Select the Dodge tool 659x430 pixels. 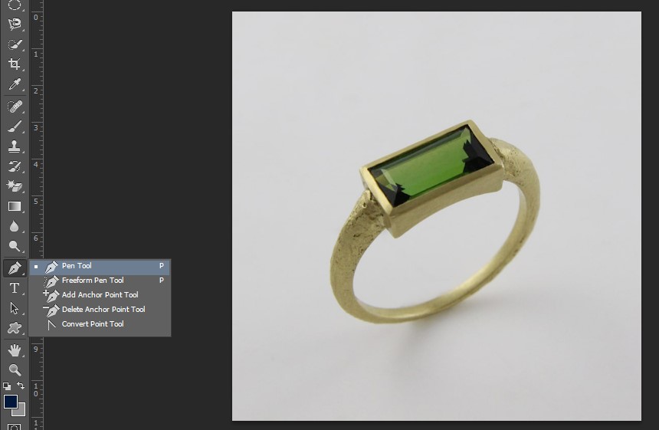(15, 246)
